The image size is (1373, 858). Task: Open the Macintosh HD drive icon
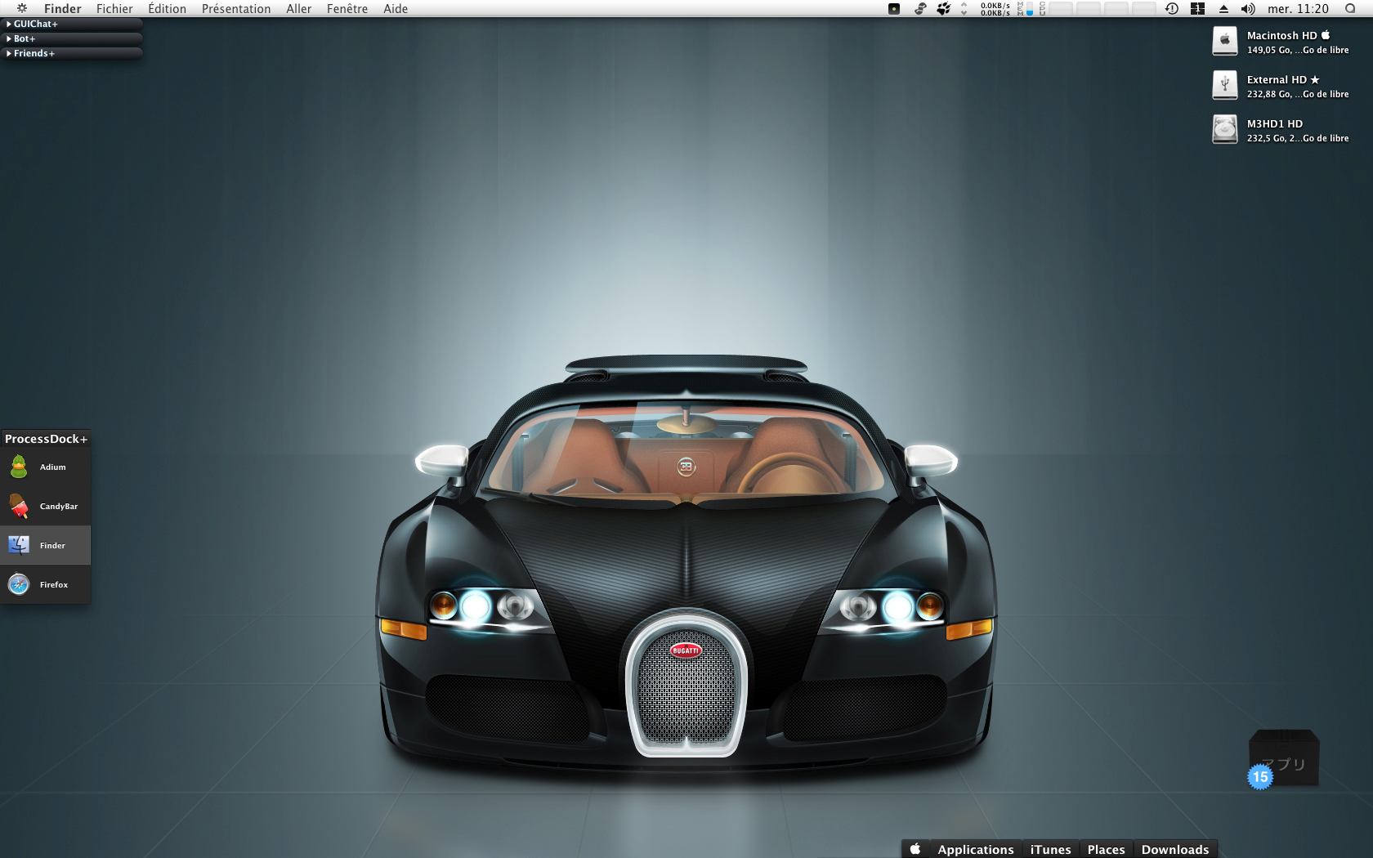[x=1224, y=41]
